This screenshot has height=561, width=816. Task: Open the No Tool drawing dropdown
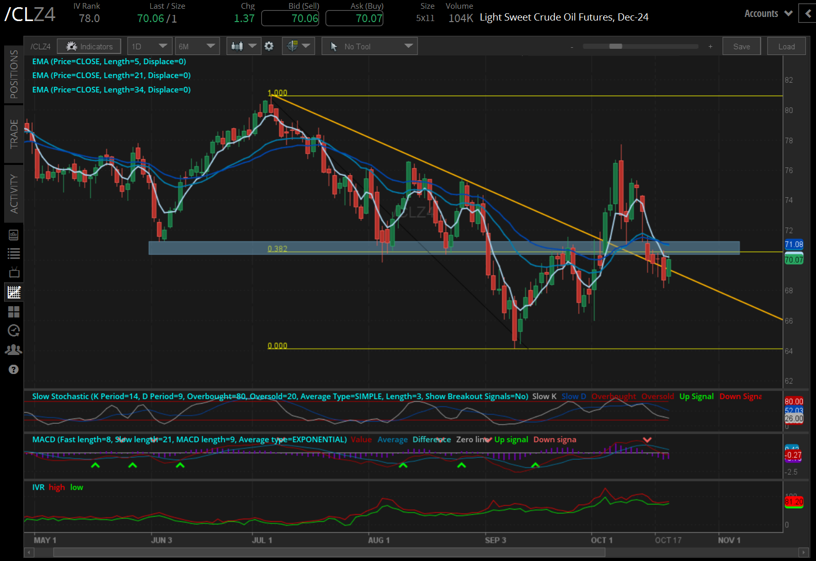[x=370, y=46]
